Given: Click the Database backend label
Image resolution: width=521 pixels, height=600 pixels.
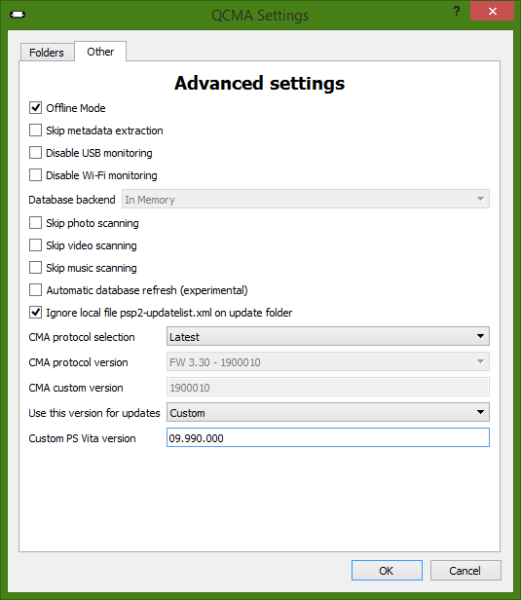Looking at the screenshot, I should click(72, 200).
